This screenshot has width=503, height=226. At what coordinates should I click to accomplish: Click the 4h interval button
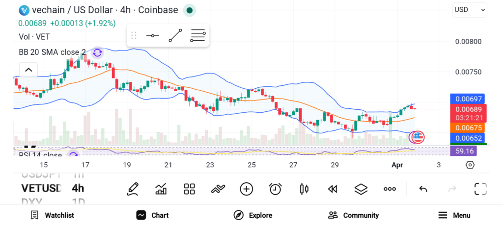[x=78, y=188]
